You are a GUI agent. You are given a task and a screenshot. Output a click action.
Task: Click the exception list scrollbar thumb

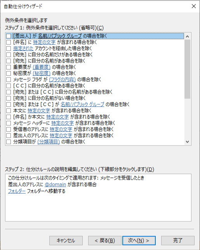pos(188,69)
